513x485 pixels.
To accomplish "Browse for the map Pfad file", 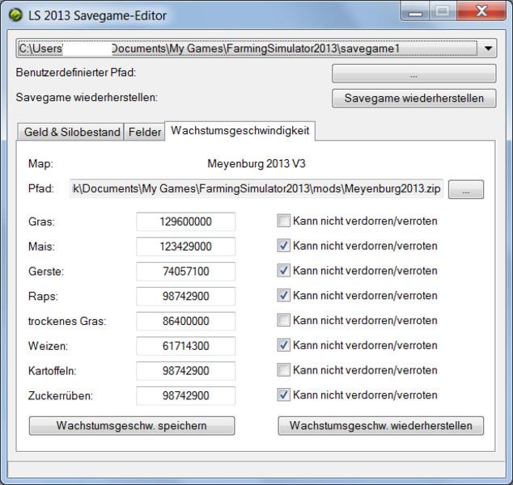I will click(466, 190).
